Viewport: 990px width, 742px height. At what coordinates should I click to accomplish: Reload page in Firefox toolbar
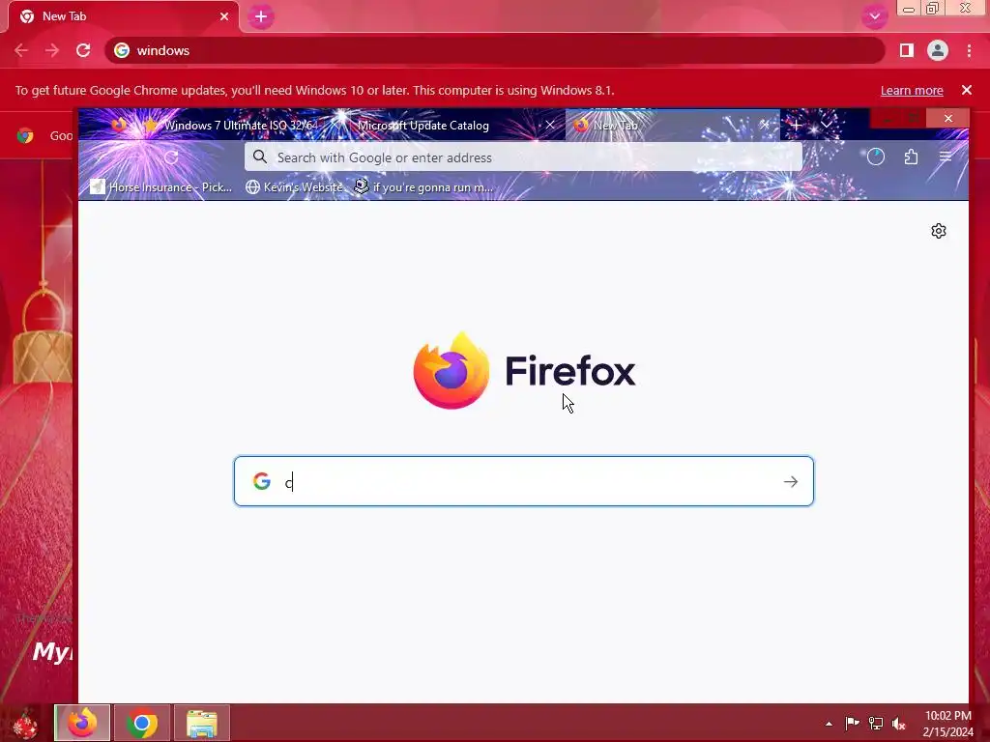pos(171,157)
